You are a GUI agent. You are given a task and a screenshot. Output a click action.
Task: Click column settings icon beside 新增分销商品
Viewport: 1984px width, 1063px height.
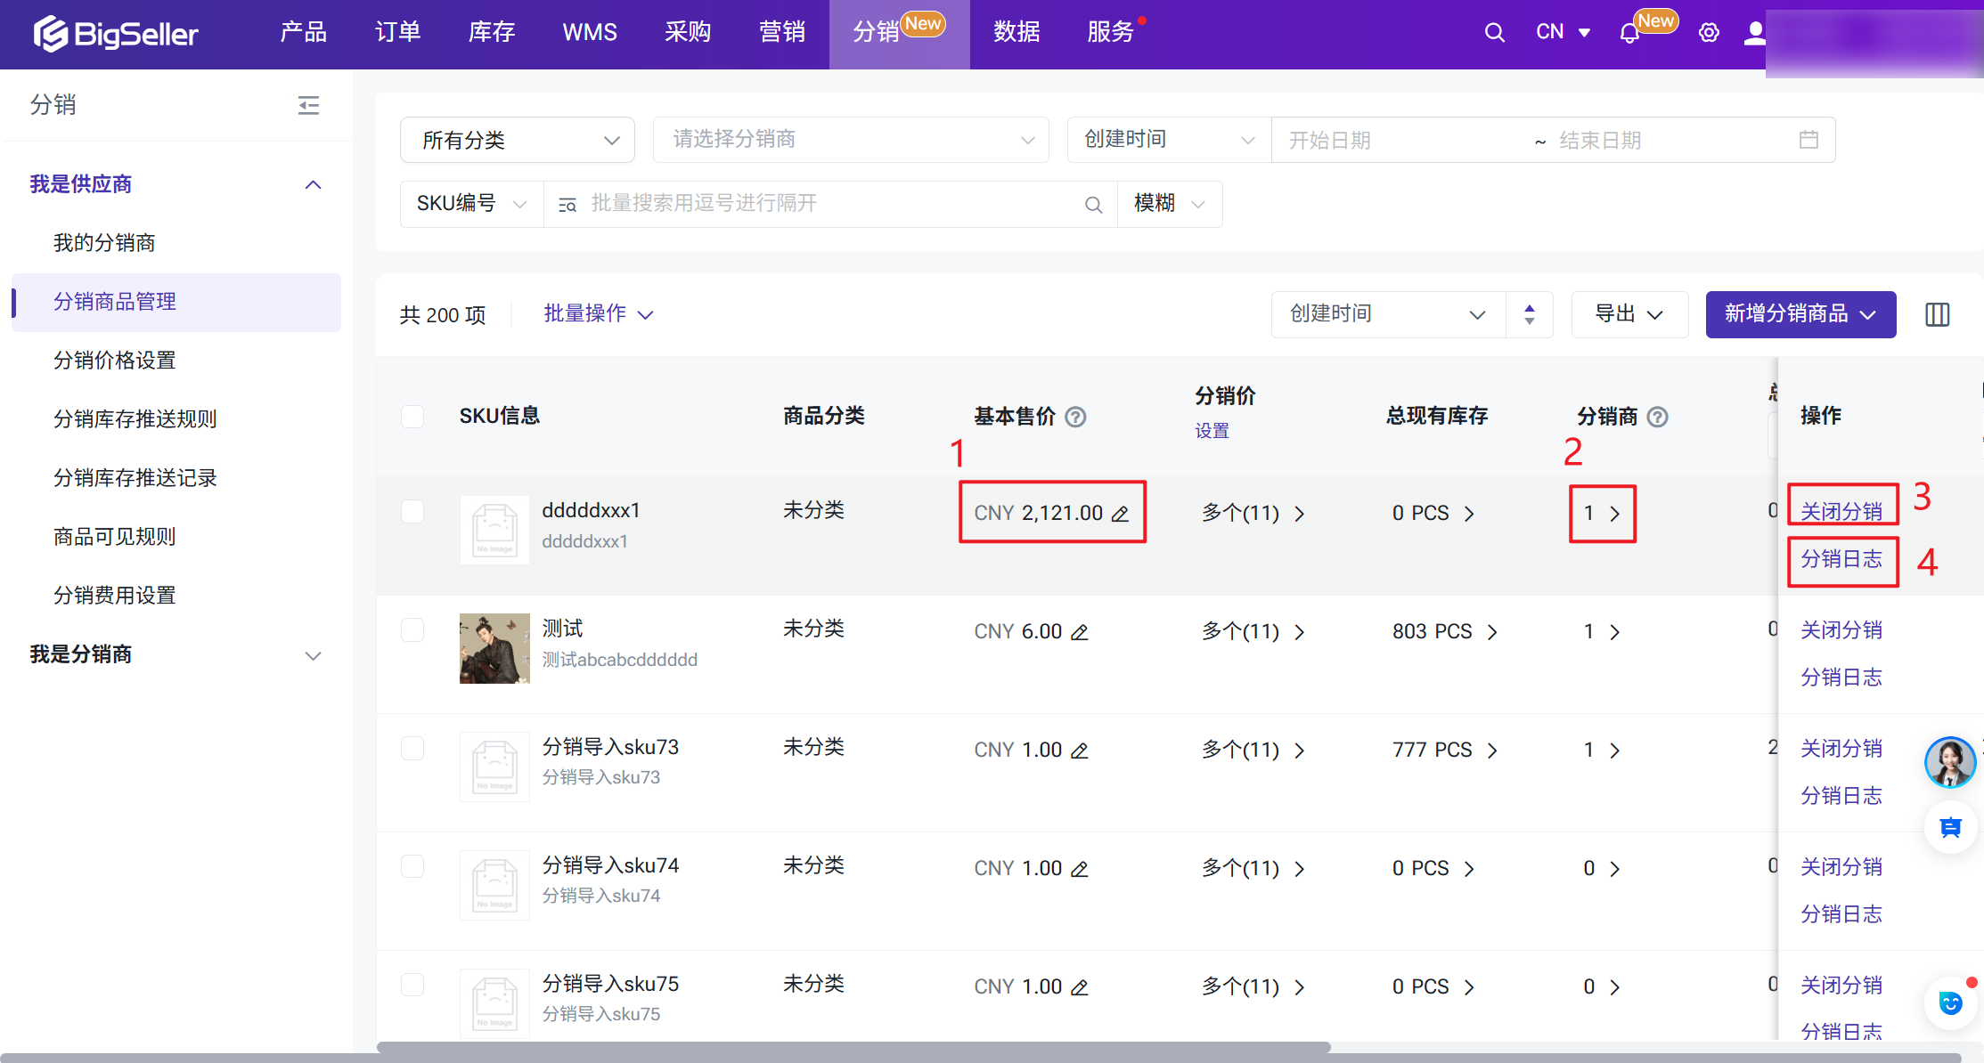click(x=1937, y=314)
